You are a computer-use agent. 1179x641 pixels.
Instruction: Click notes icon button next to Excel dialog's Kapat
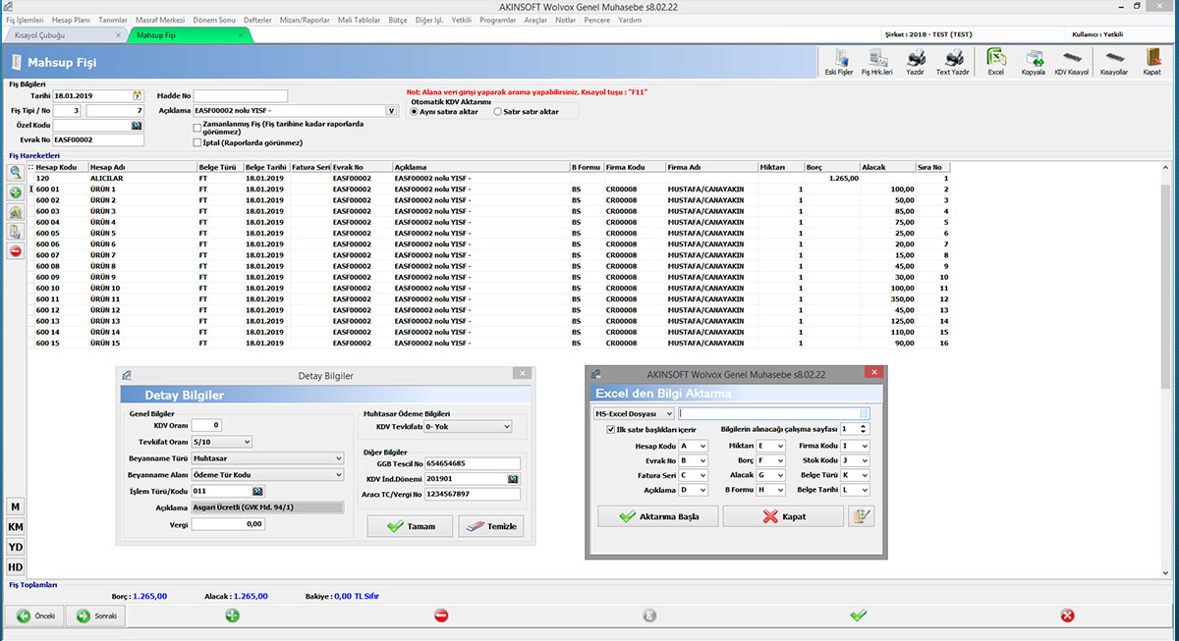[862, 516]
